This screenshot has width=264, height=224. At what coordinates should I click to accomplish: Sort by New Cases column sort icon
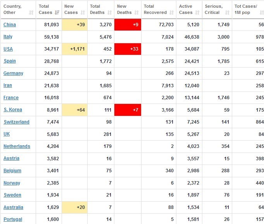click(83, 13)
